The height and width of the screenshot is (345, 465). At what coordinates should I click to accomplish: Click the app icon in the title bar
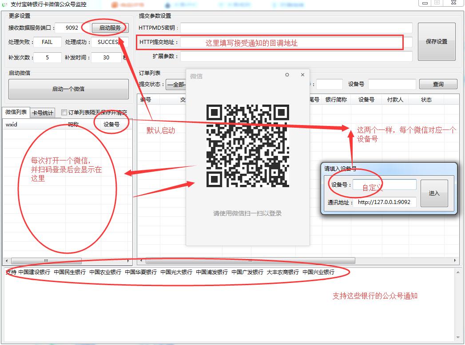click(5, 4)
